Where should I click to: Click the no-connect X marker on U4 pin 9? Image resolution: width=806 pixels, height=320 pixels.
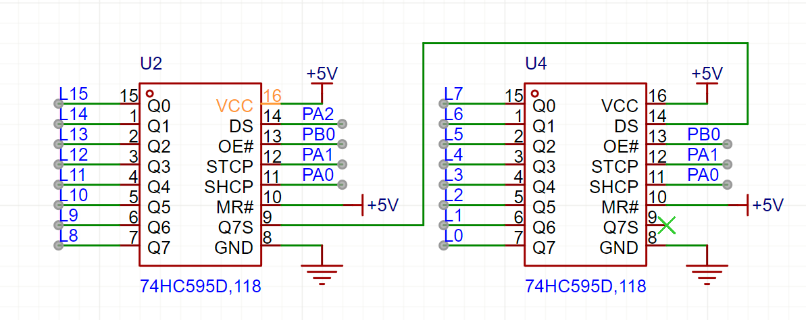[666, 225]
